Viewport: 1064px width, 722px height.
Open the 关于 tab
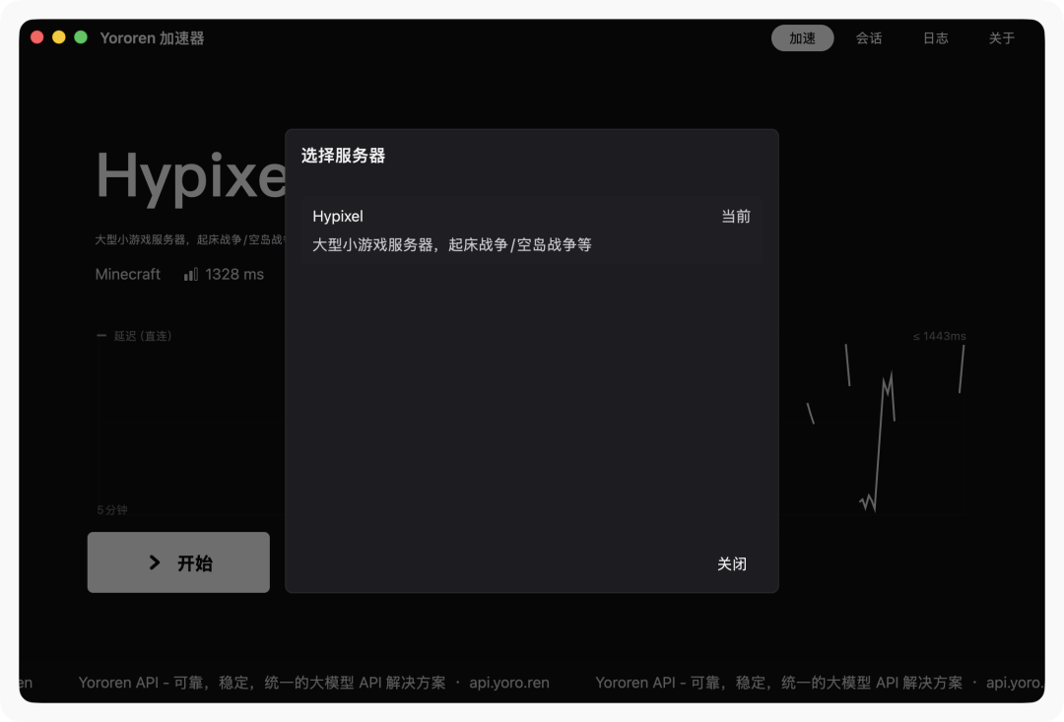pos(1001,38)
